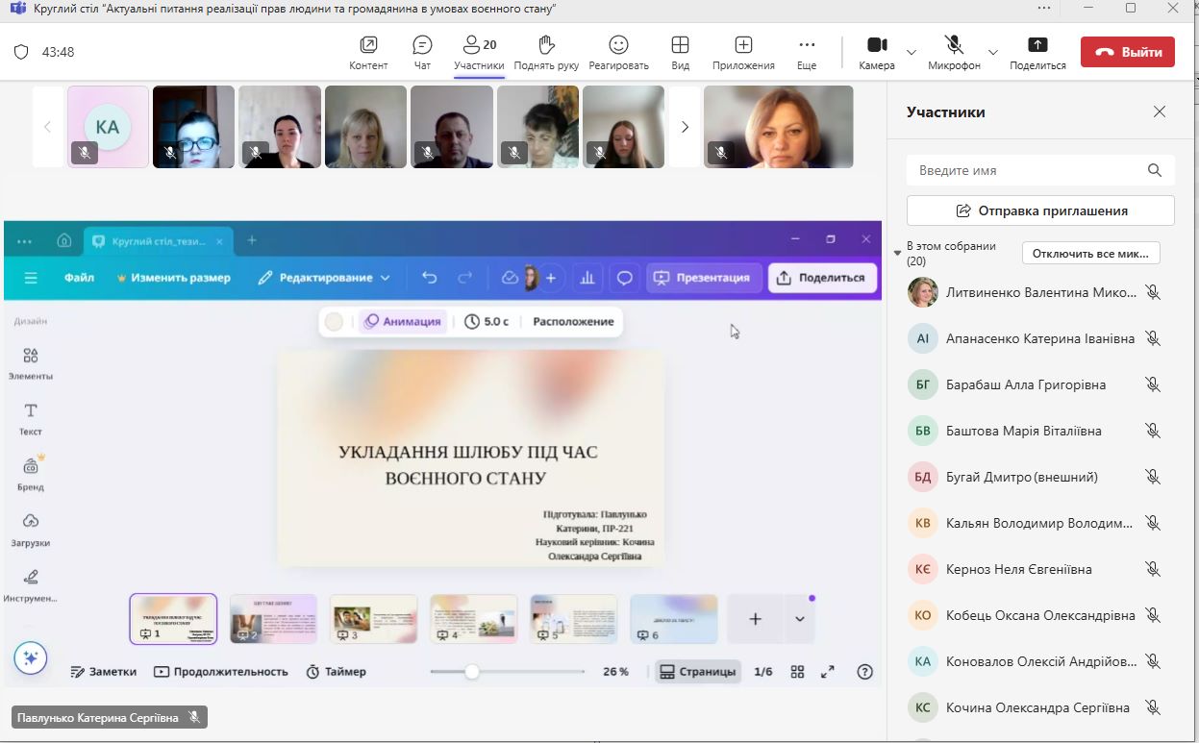The width and height of the screenshot is (1199, 743).
Task: Toggle the Camera (Камера) on or off
Action: (876, 46)
